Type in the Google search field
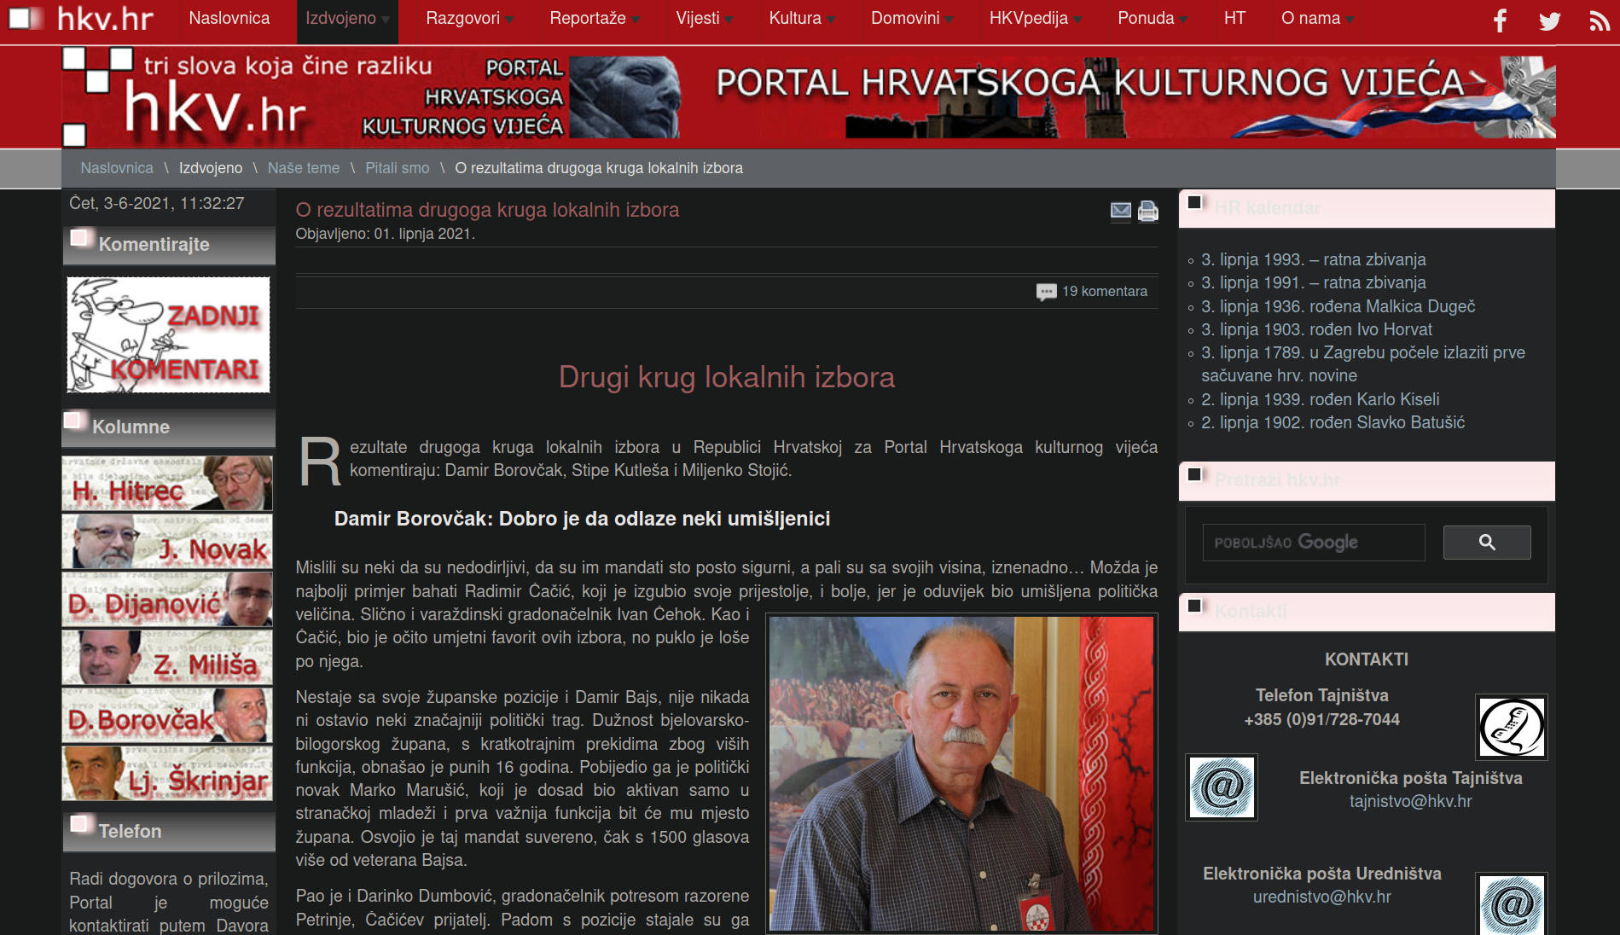 point(1313,543)
